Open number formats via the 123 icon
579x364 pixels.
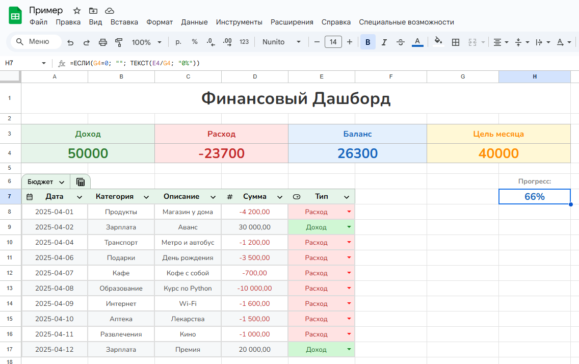coord(244,42)
